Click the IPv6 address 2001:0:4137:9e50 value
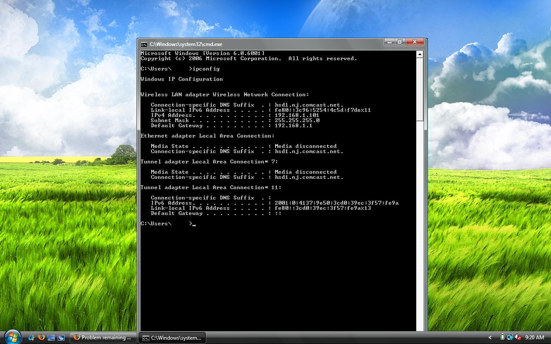Screen dimensions: 551x344 pos(337,203)
